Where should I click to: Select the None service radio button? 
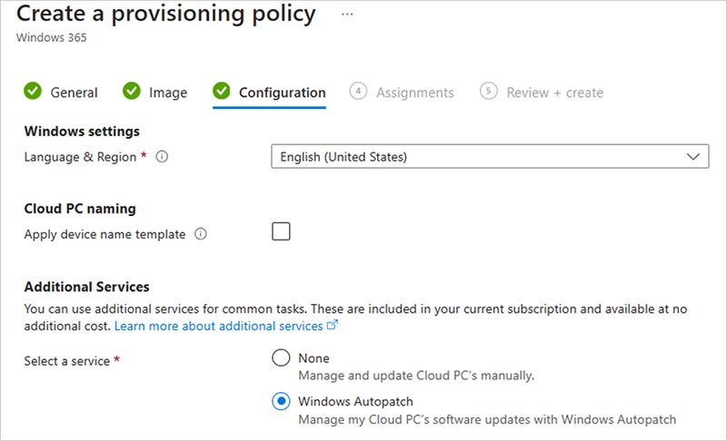pos(281,358)
